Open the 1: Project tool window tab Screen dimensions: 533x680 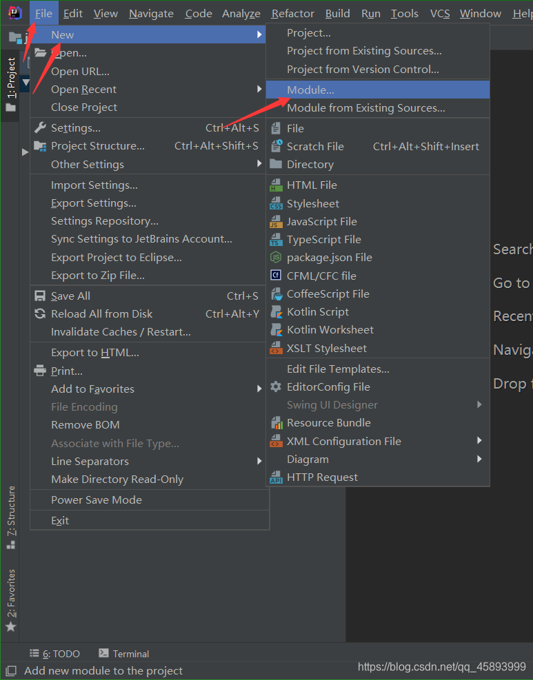(10, 84)
